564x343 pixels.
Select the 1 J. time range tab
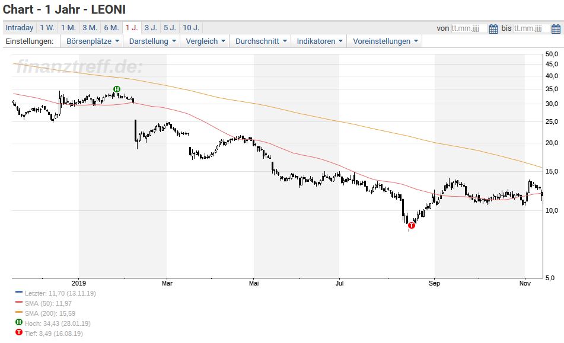coord(132,28)
